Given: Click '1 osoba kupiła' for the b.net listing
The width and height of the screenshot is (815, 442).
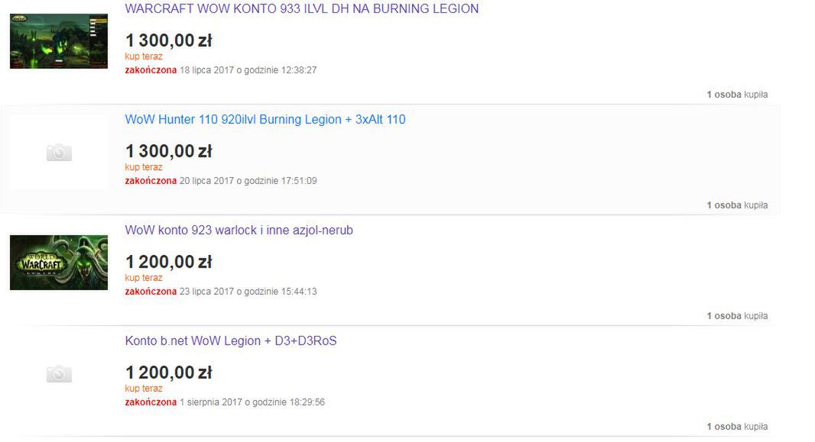Looking at the screenshot, I should tap(737, 427).
